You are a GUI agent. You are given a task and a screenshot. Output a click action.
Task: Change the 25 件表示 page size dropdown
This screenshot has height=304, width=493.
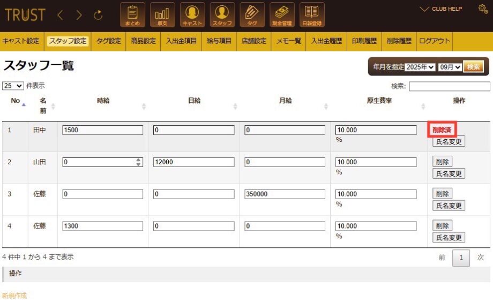point(13,86)
